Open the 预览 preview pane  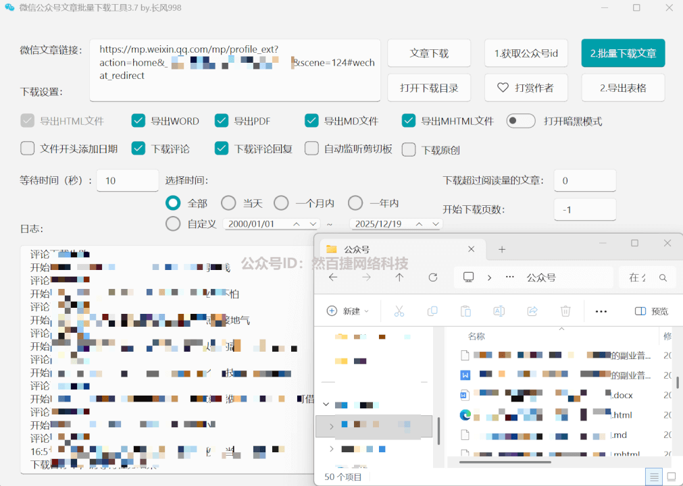[x=651, y=310]
